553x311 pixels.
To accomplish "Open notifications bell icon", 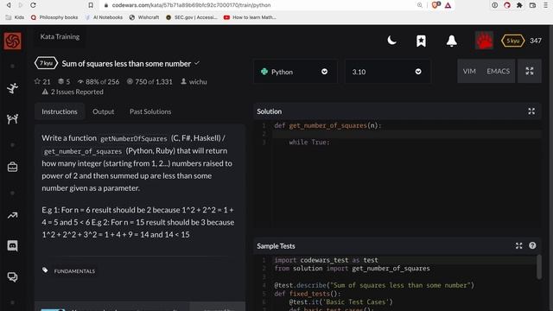I will (451, 41).
